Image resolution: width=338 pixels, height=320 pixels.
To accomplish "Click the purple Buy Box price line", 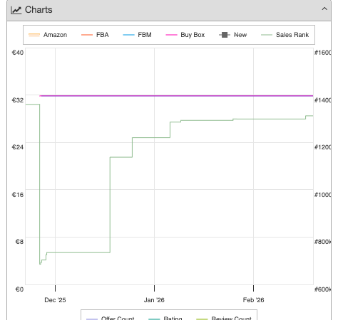I will click(x=176, y=96).
